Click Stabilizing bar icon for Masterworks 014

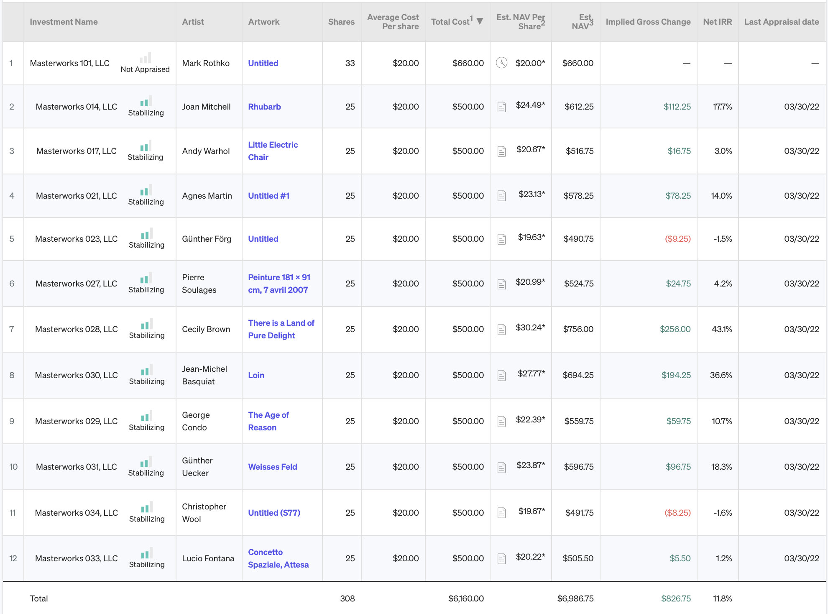146,101
